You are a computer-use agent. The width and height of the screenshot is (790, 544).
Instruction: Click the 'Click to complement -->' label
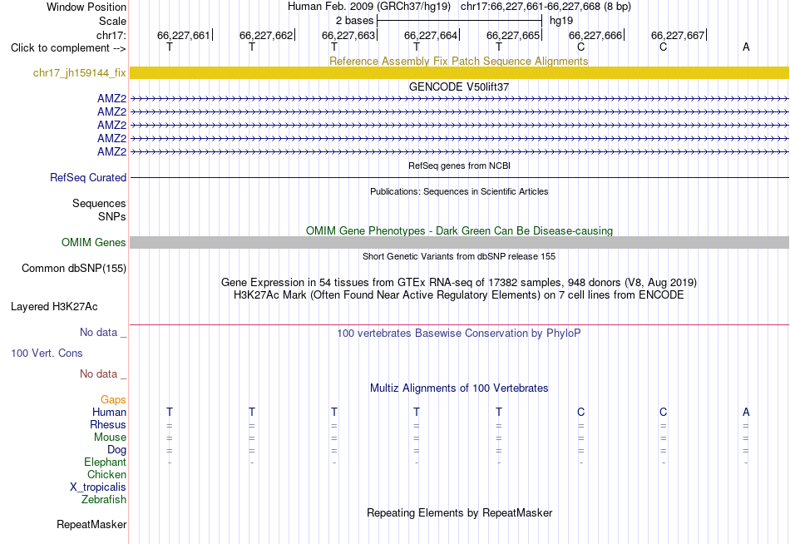[x=68, y=48]
